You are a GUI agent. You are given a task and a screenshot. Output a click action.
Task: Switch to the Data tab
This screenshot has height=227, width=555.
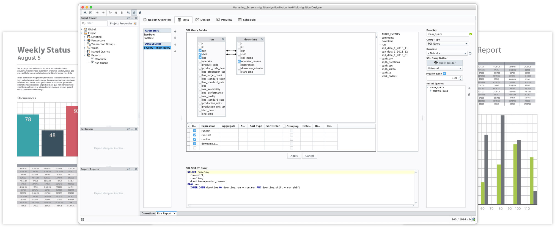click(183, 20)
